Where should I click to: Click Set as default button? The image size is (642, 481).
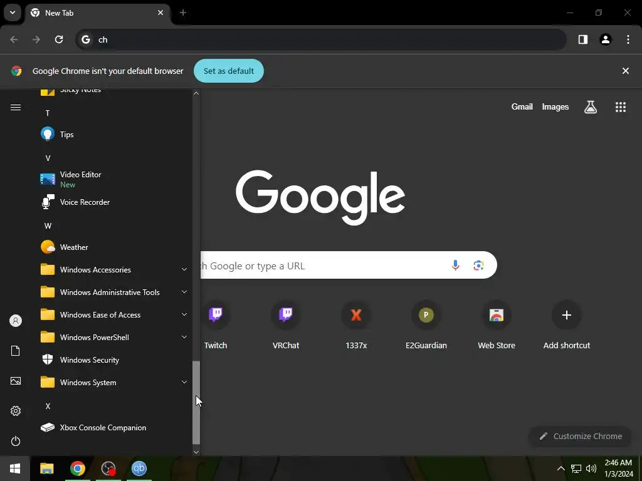click(x=228, y=71)
